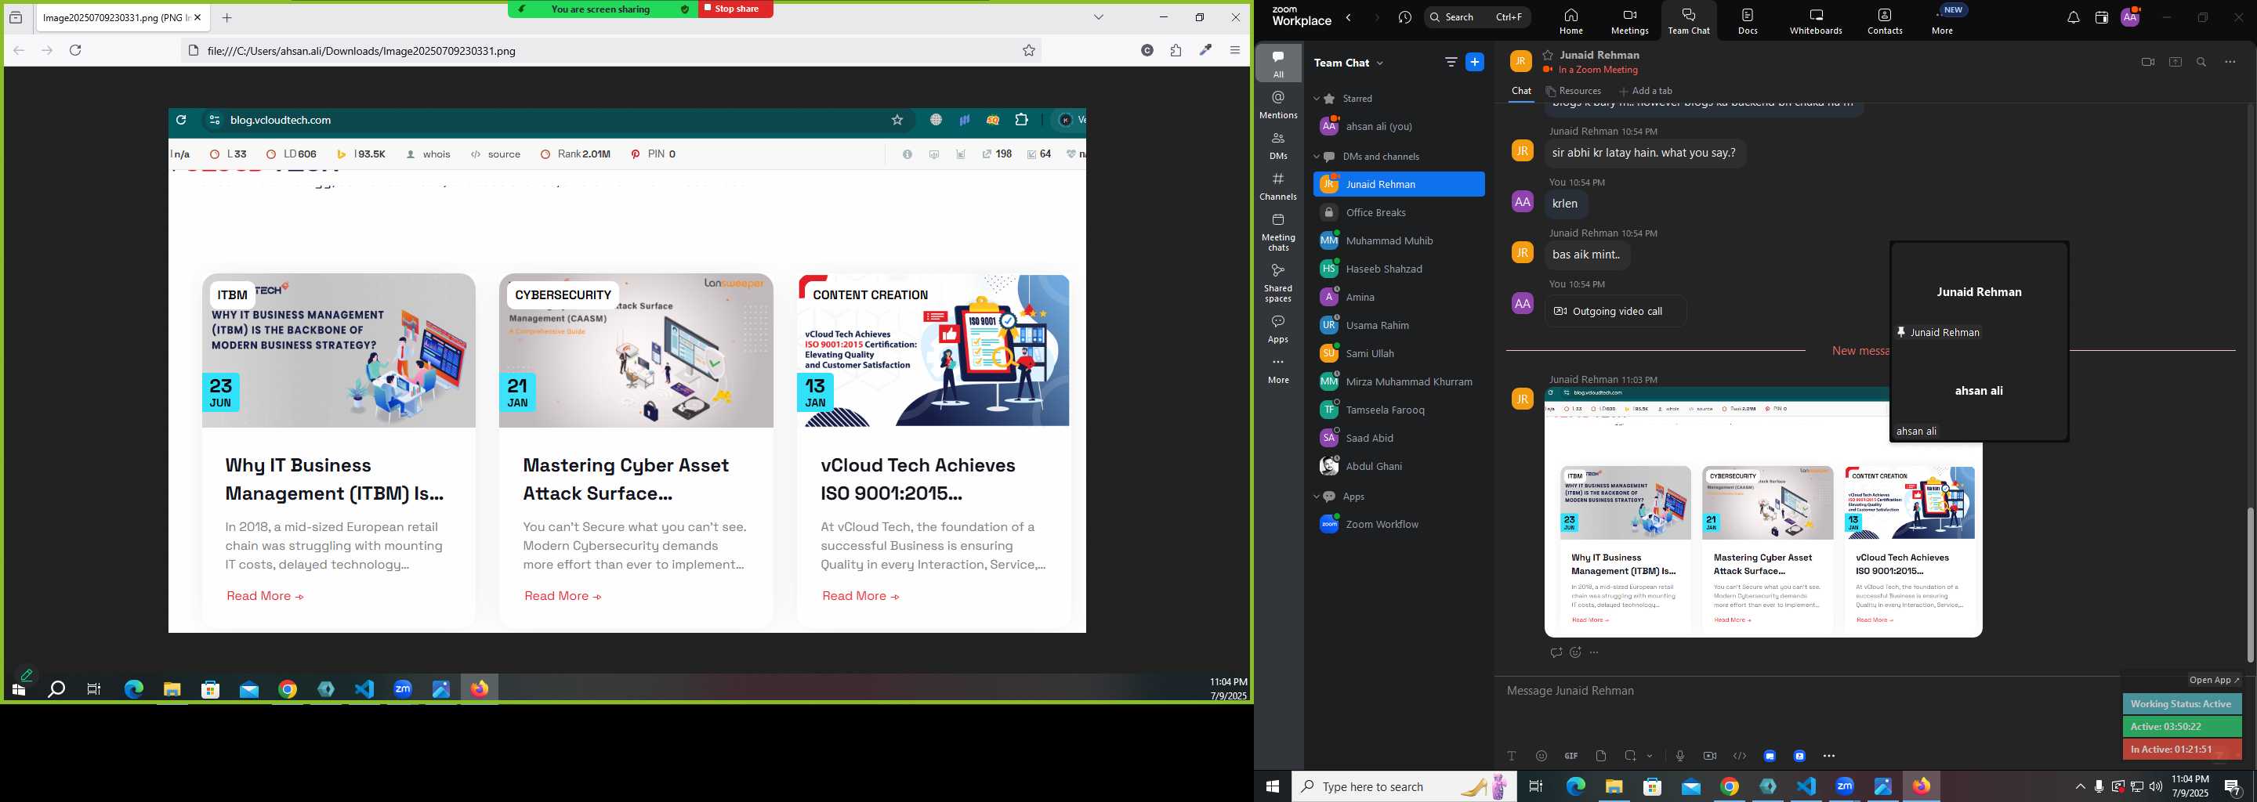Open the More tab with NEW badge
This screenshot has width=2257, height=802.
pos(1943,21)
